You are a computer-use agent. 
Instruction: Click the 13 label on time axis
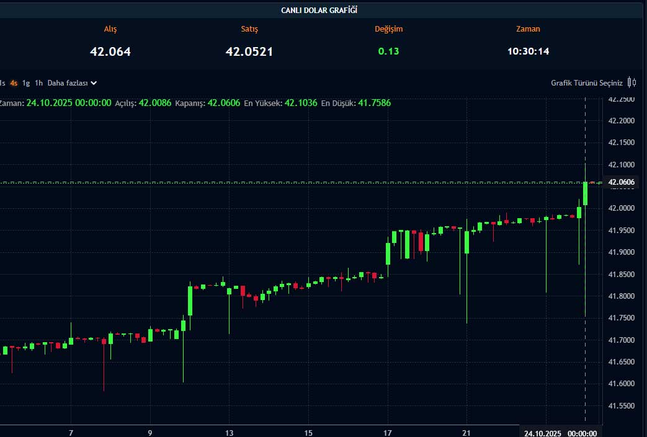point(229,433)
